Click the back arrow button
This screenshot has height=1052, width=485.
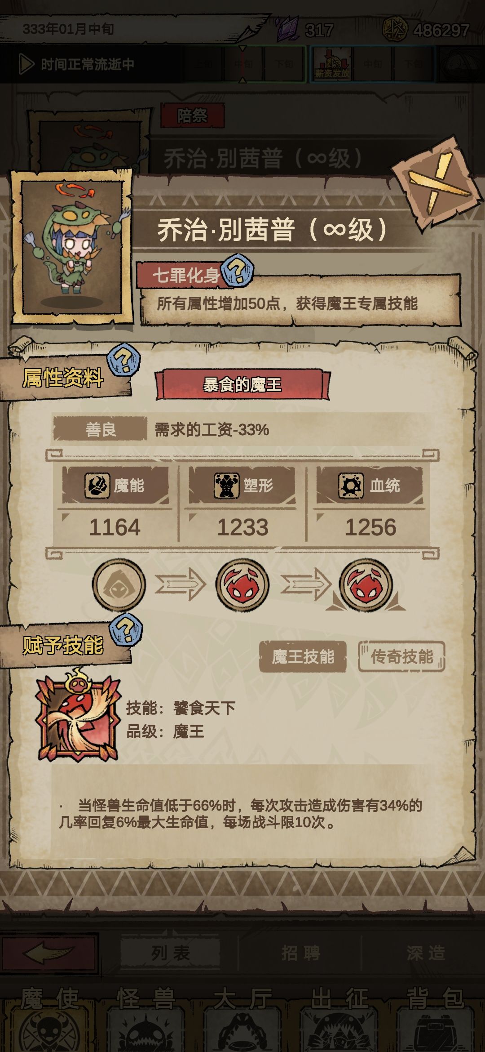click(49, 953)
